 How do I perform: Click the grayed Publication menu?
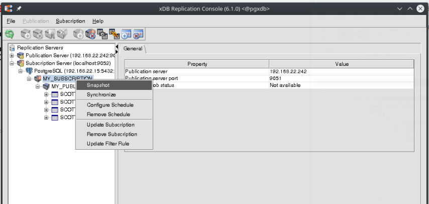tap(36, 21)
